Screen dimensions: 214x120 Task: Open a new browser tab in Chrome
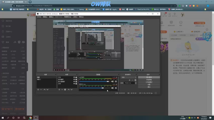point(30,2)
